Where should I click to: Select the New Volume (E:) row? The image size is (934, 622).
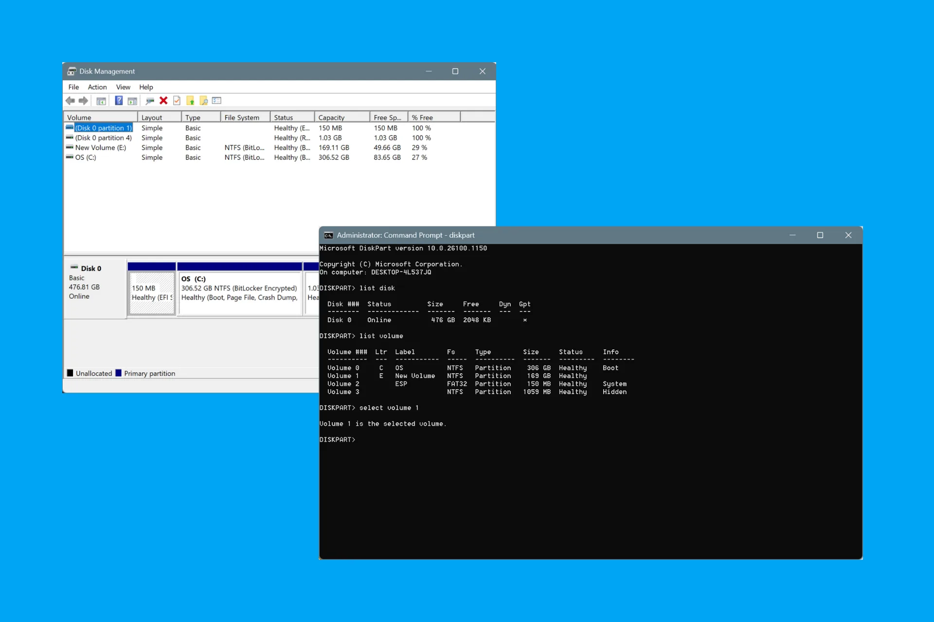pos(100,147)
